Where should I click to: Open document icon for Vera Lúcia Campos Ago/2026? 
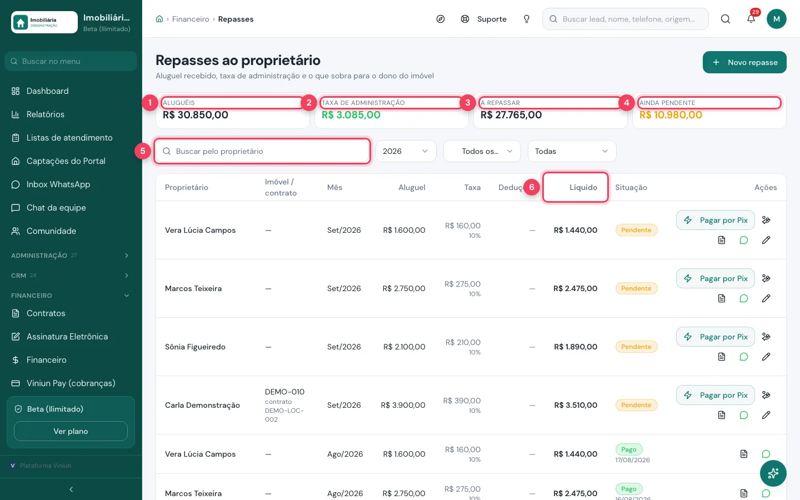[x=744, y=454]
